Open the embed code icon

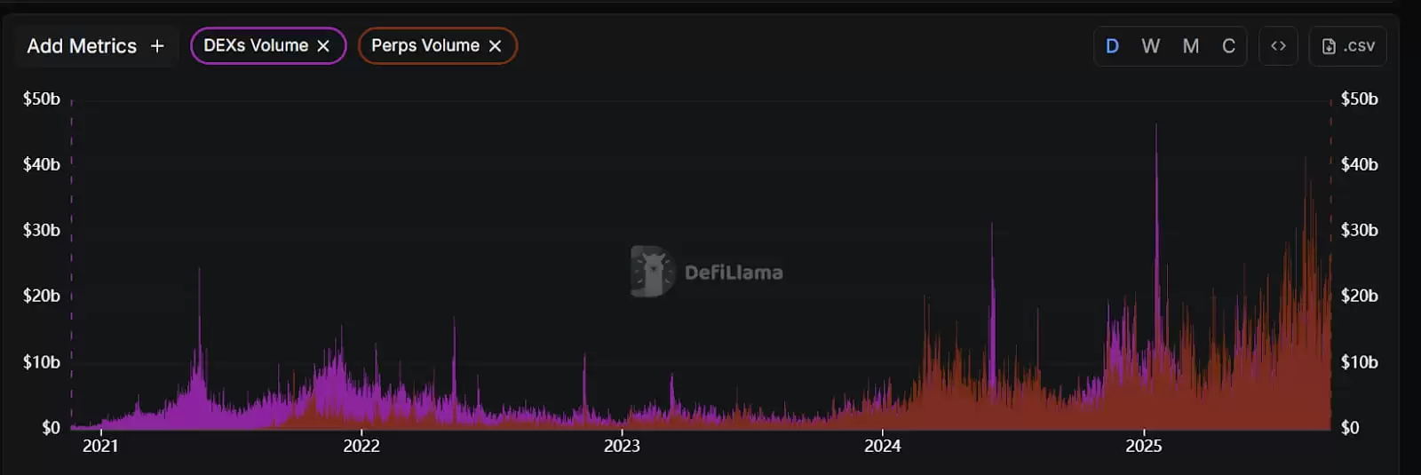tap(1278, 46)
